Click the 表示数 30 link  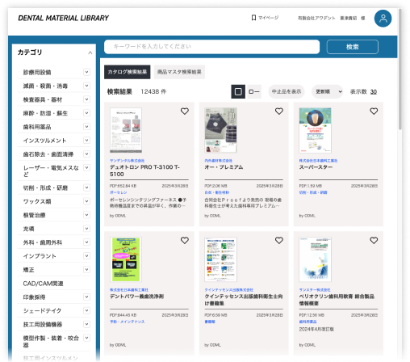[374, 92]
